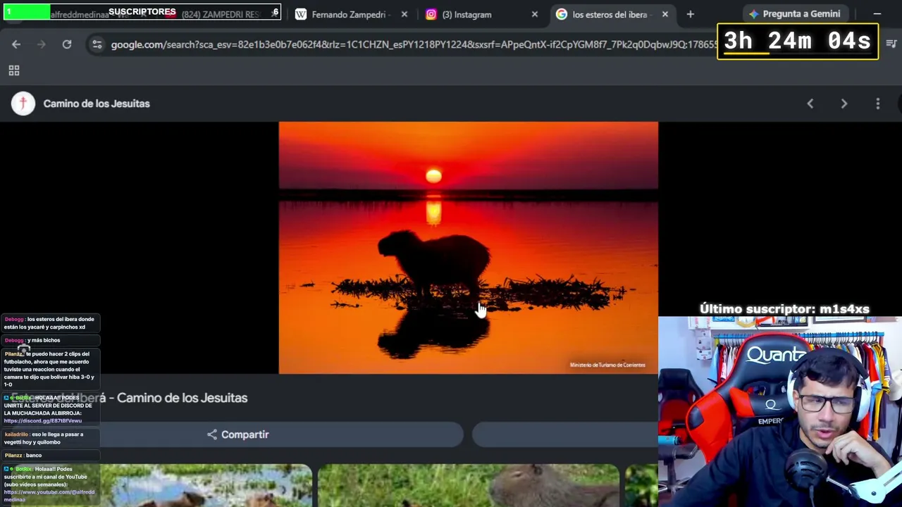Click the Compartir share button
The width and height of the screenshot is (902, 507).
click(237, 434)
